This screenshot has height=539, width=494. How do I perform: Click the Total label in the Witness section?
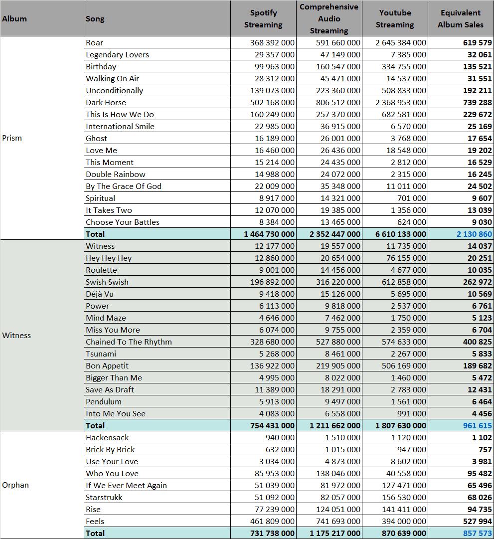(x=95, y=425)
